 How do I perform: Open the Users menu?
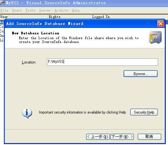coord(17,11)
